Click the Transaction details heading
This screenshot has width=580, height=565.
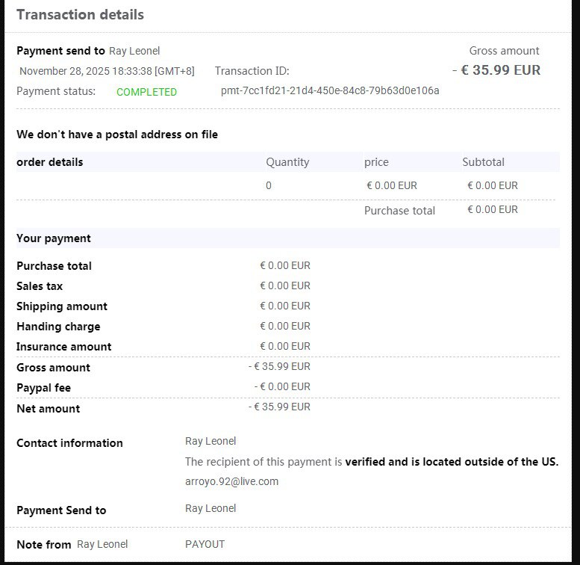(x=81, y=15)
